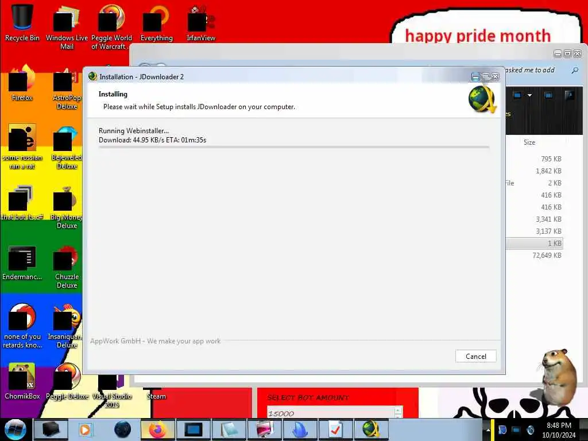
Task: Select the 'thatbutits.c#' desktop icon
Action: click(22, 203)
